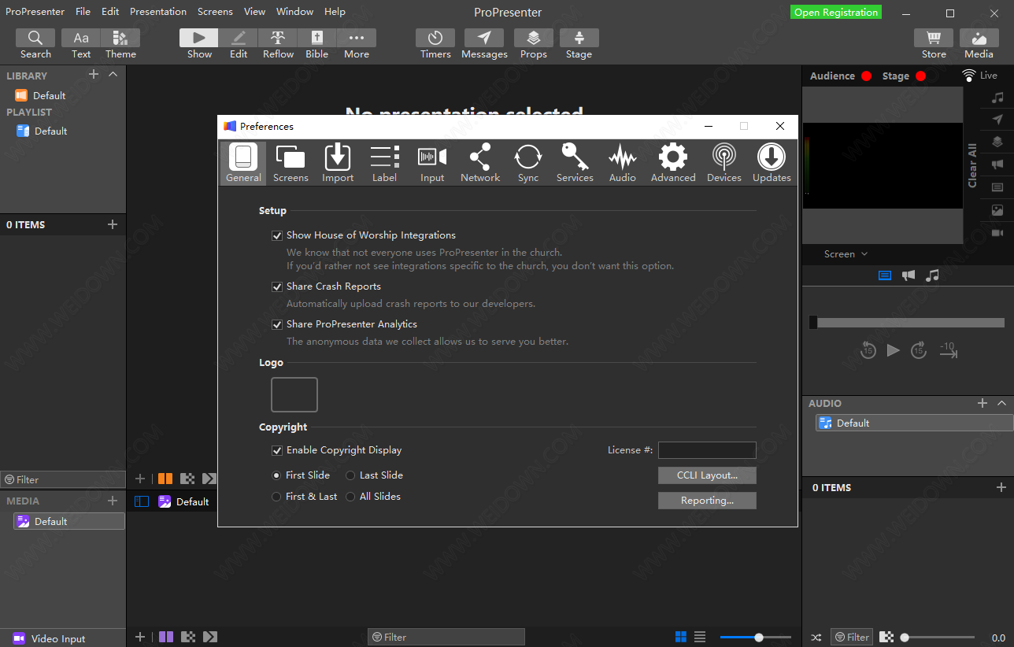Add new library item with plus

[x=94, y=74]
